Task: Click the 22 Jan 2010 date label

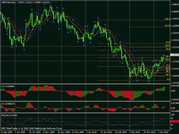Action: pos(106,132)
